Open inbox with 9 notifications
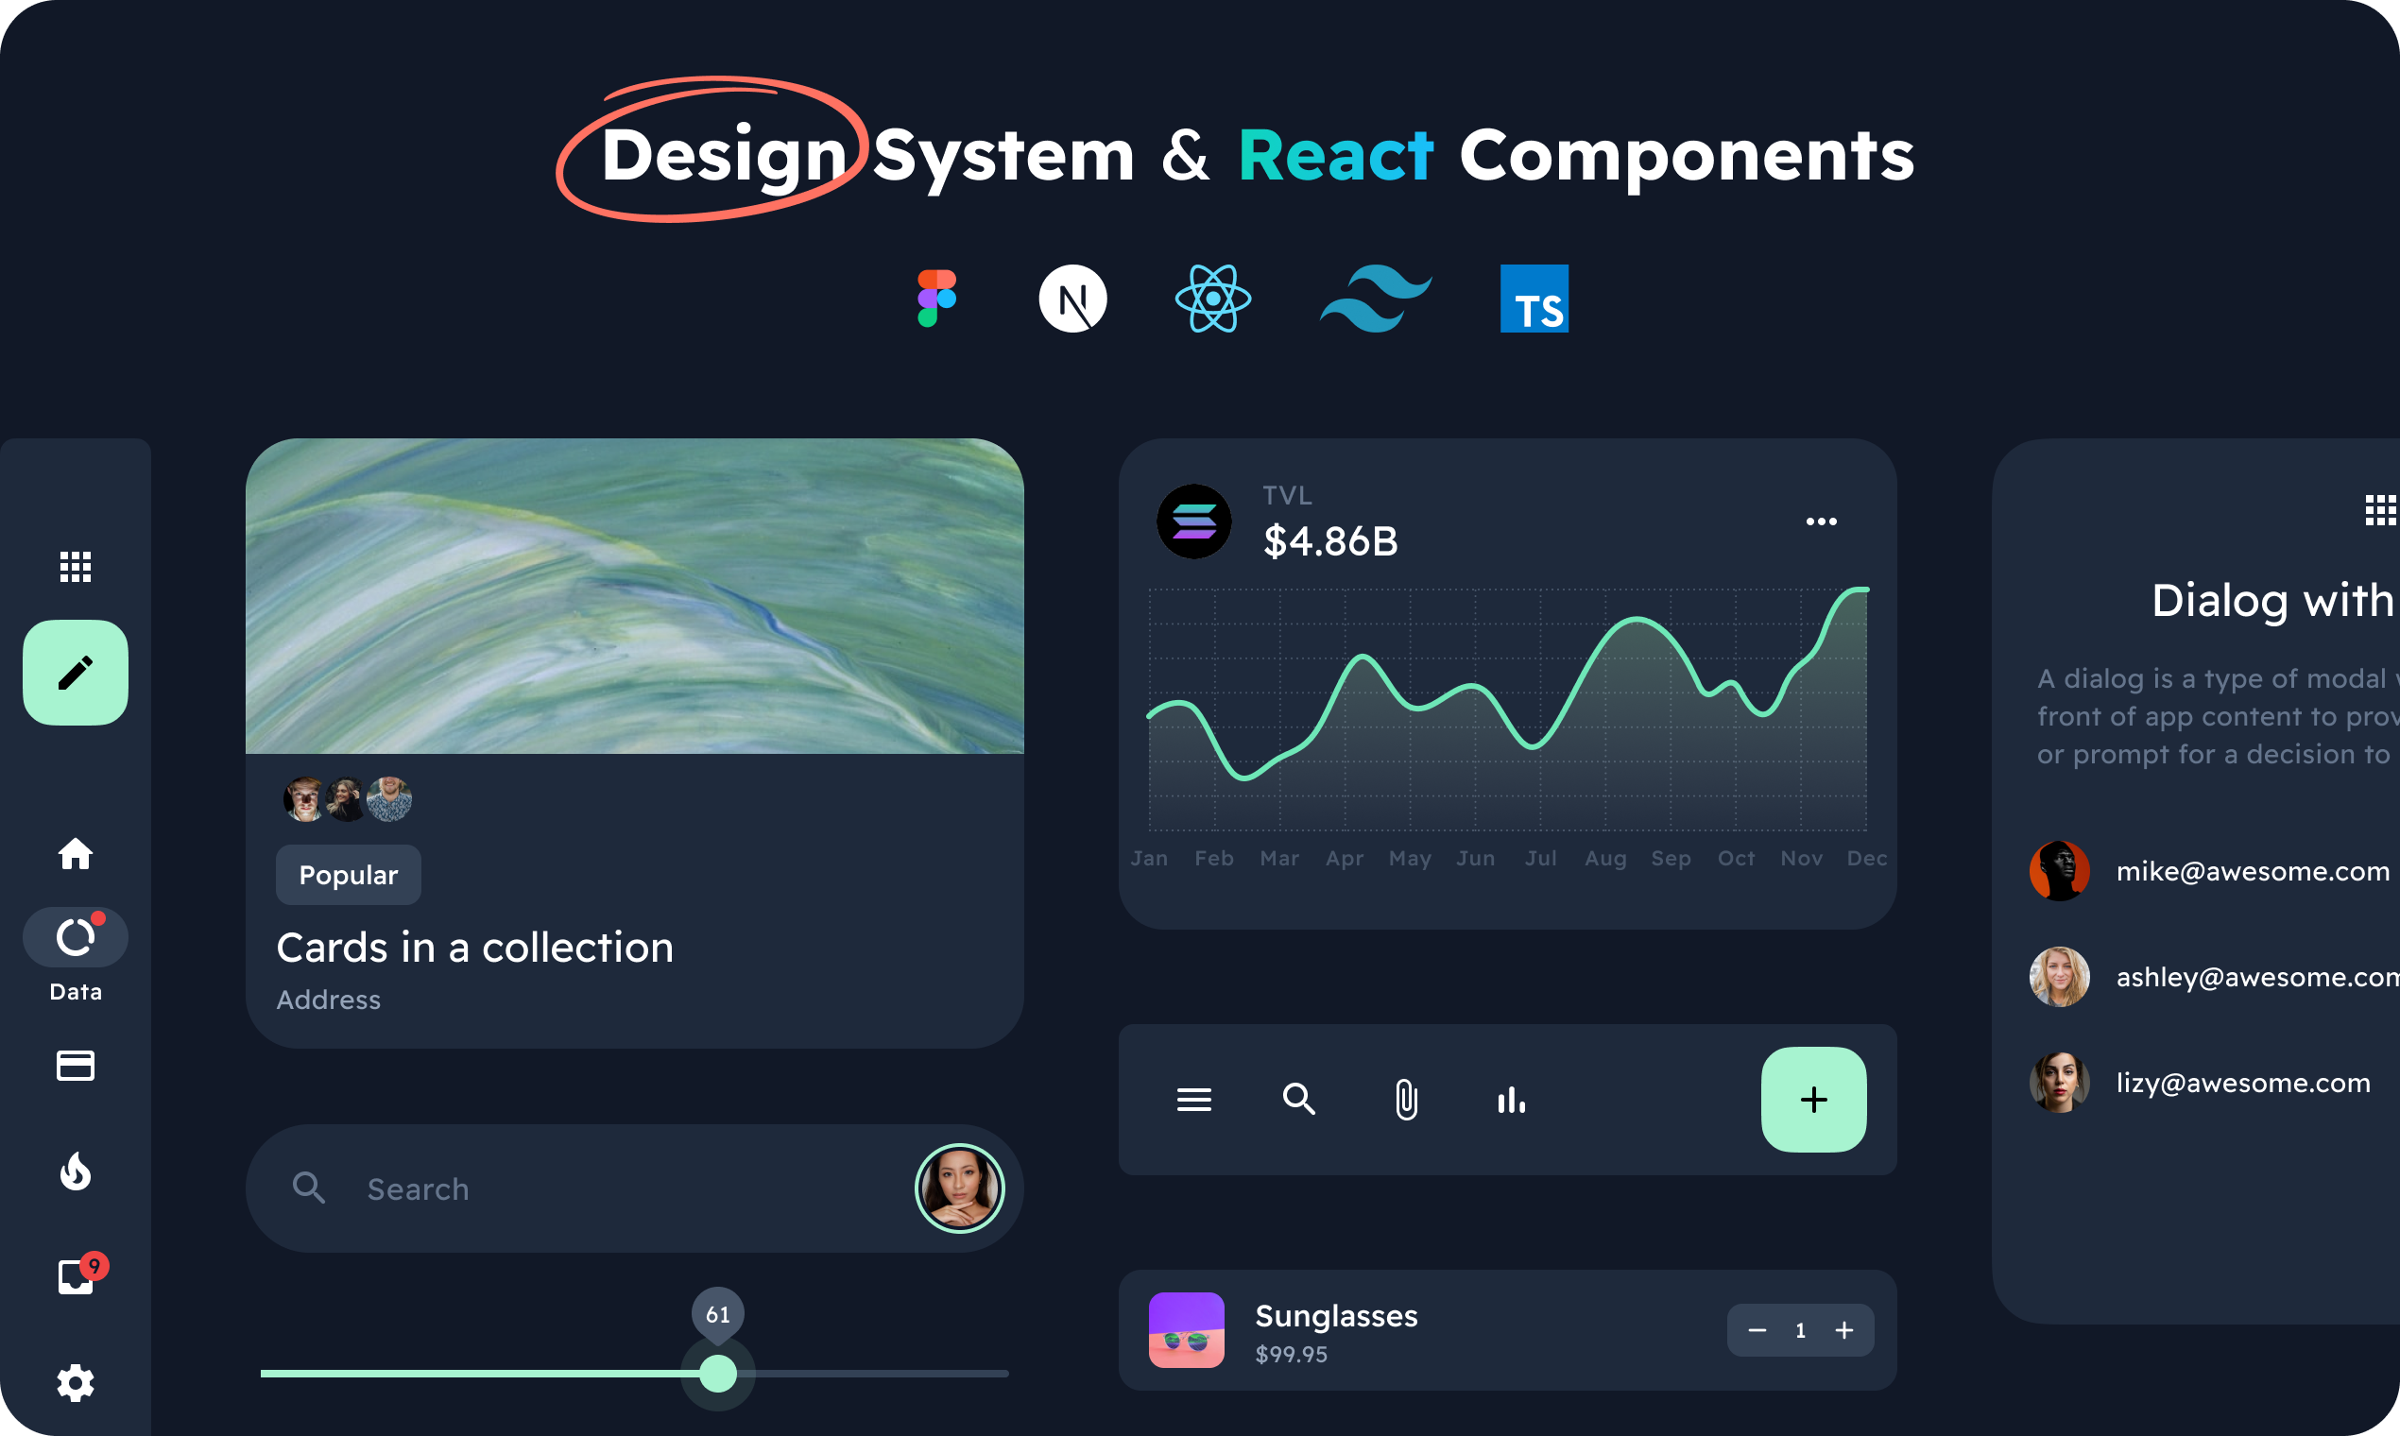2400x1436 pixels. click(76, 1277)
